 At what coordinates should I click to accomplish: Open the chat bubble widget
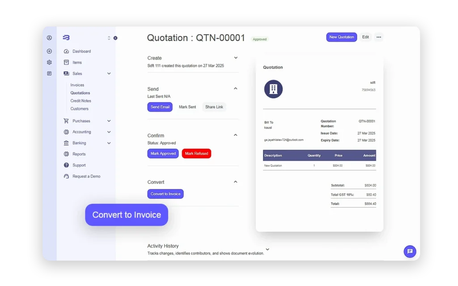(x=410, y=251)
